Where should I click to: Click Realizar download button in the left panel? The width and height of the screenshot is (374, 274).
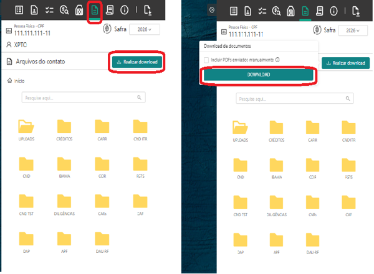point(137,62)
